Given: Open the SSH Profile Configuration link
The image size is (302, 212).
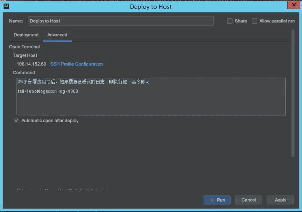Looking at the screenshot, I should [x=77, y=64].
